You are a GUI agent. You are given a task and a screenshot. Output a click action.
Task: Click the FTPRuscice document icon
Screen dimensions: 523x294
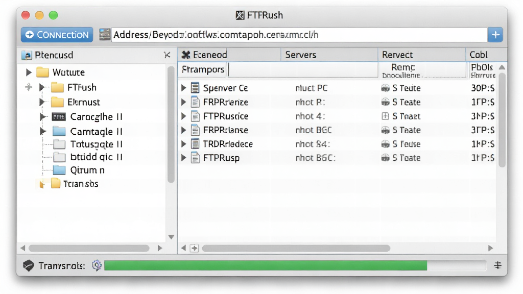195,116
